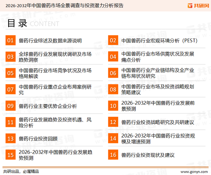
Task: Click the orange 14 number box
Action: pyautogui.click(x=113, y=138)
